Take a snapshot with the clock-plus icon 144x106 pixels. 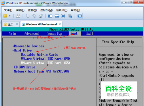pos(28,16)
